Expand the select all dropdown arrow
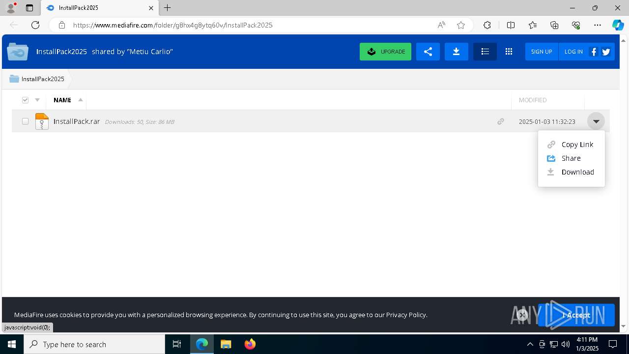 37,100
